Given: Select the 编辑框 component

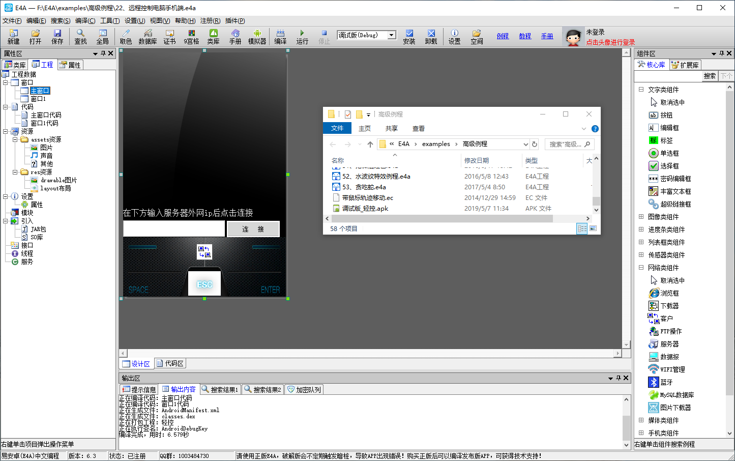Looking at the screenshot, I should [x=664, y=128].
